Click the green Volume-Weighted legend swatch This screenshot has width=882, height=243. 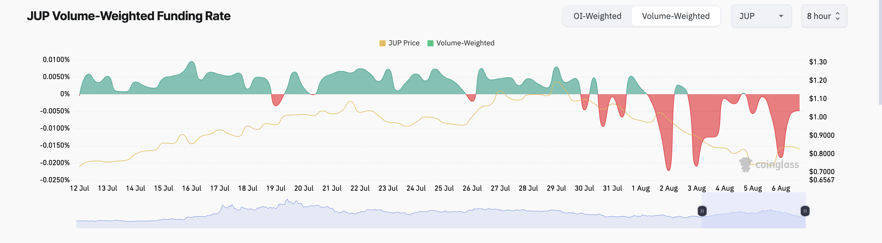coord(430,43)
